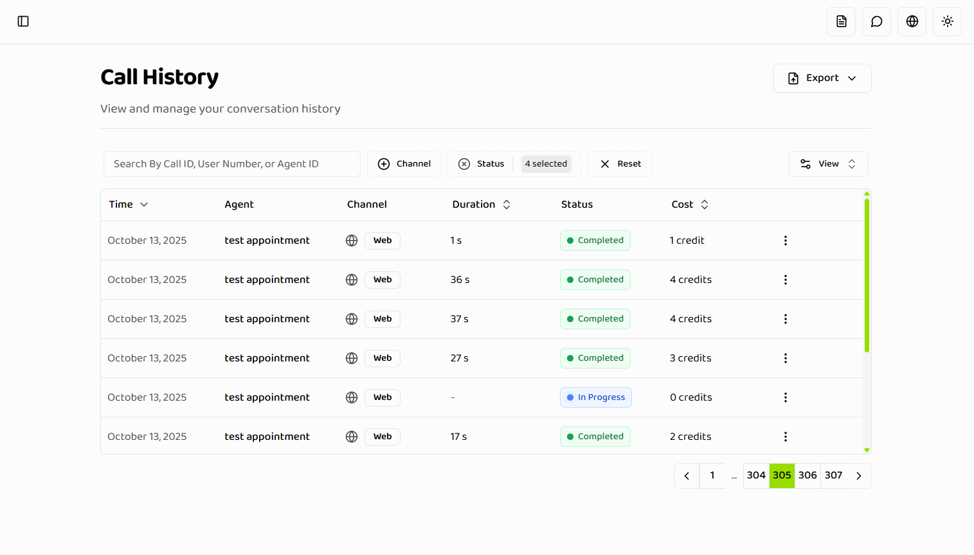Image resolution: width=974 pixels, height=555 pixels.
Task: Go to page 307 of call history
Action: pyautogui.click(x=833, y=475)
